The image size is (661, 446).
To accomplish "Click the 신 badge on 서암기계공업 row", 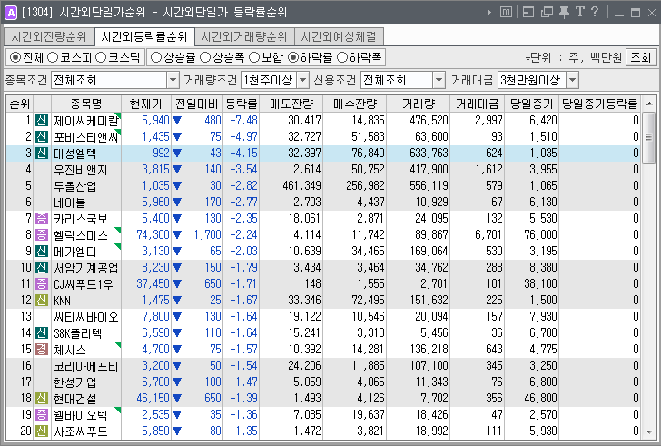I will (42, 268).
